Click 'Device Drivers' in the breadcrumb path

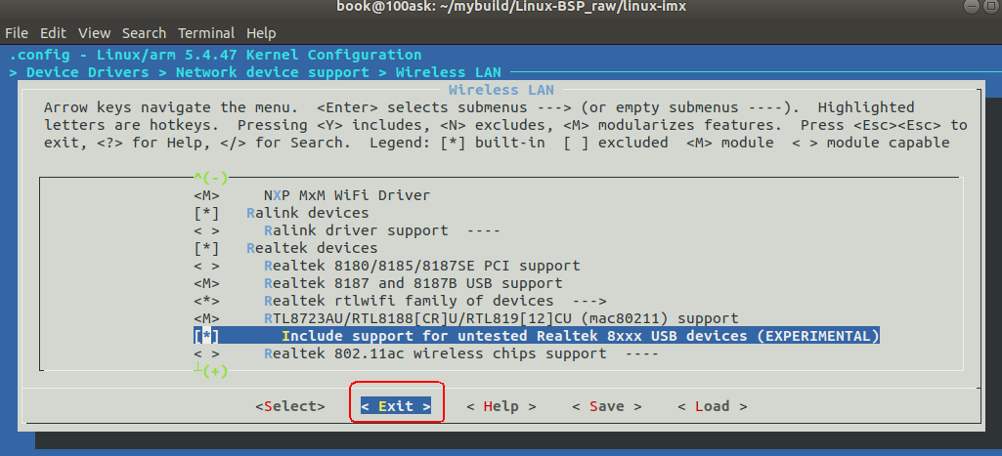pos(88,72)
